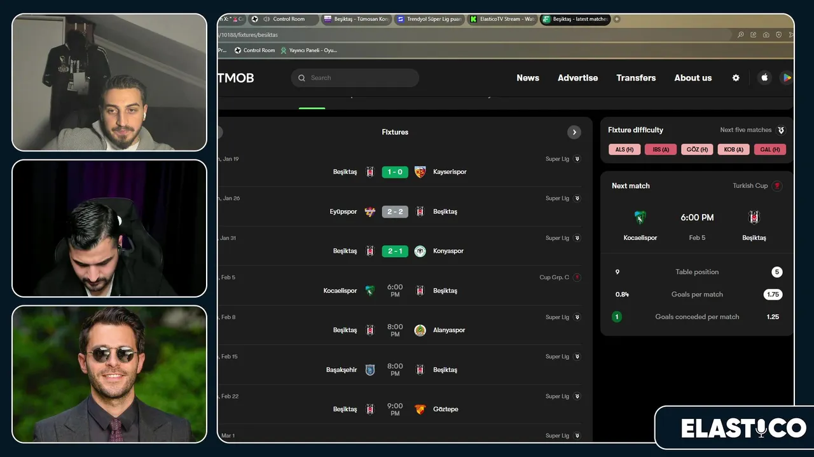Click the Apple App Store icon
This screenshot has width=814, height=457.
pos(764,77)
